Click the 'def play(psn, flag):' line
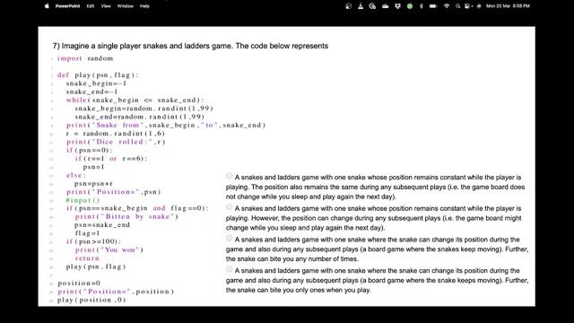 coord(98,75)
